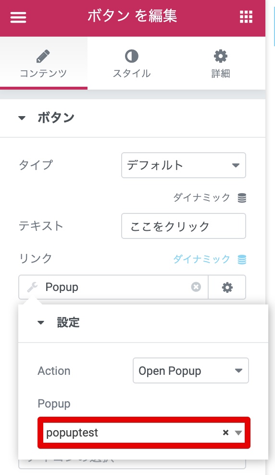Open link options gear button
This screenshot has width=275, height=475.
[x=227, y=287]
